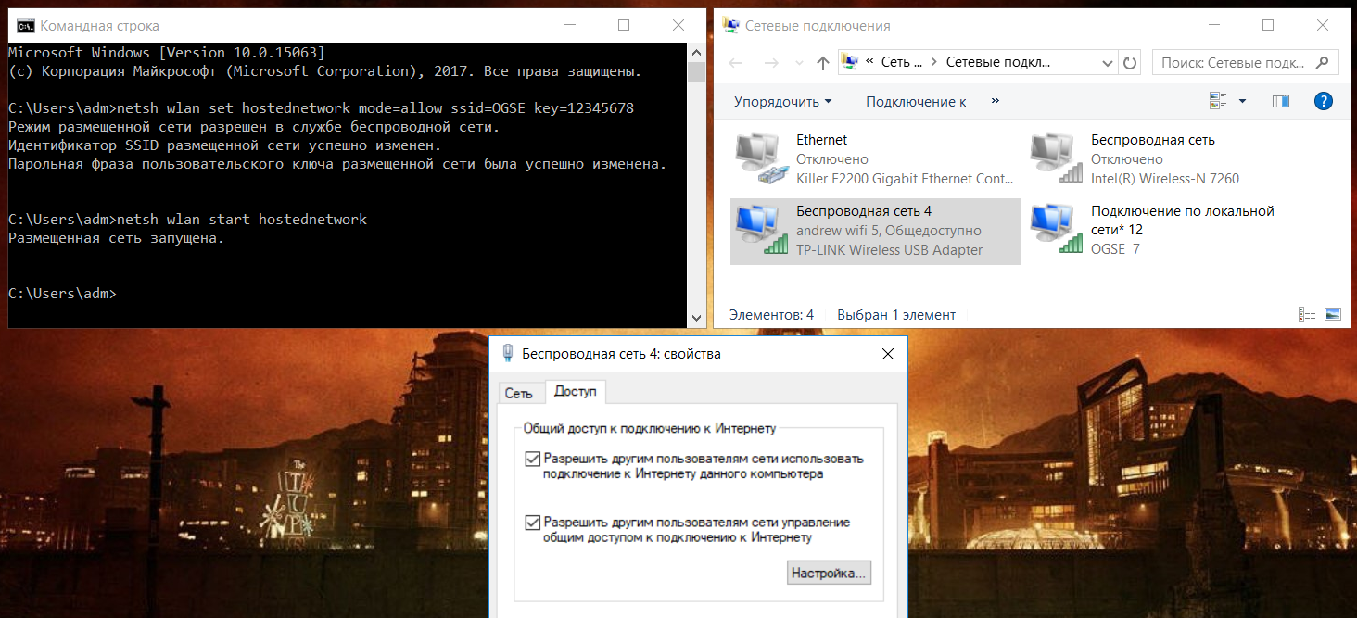Click the 'Killer E2200 Gigabit Ethernet Cont...' text
The height and width of the screenshot is (618, 1357).
[905, 179]
